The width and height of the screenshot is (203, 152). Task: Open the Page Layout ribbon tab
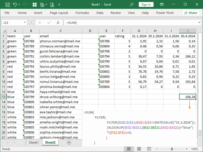(59, 13)
